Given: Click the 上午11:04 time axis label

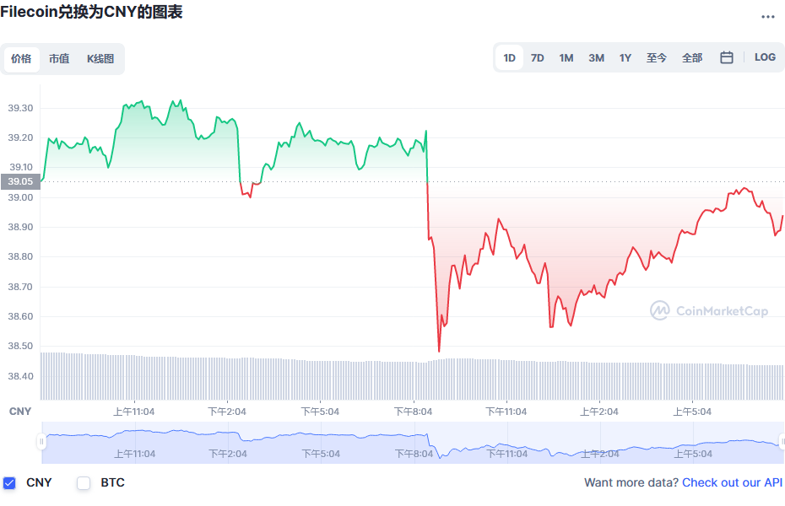Looking at the screenshot, I should [133, 412].
